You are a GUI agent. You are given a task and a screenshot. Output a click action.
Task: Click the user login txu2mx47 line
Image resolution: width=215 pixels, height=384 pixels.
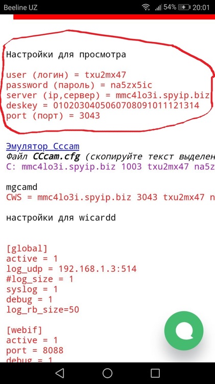tap(66, 75)
